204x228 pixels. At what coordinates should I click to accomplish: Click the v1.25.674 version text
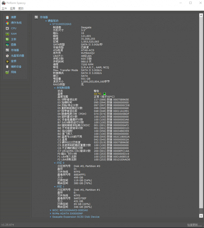[8, 225]
